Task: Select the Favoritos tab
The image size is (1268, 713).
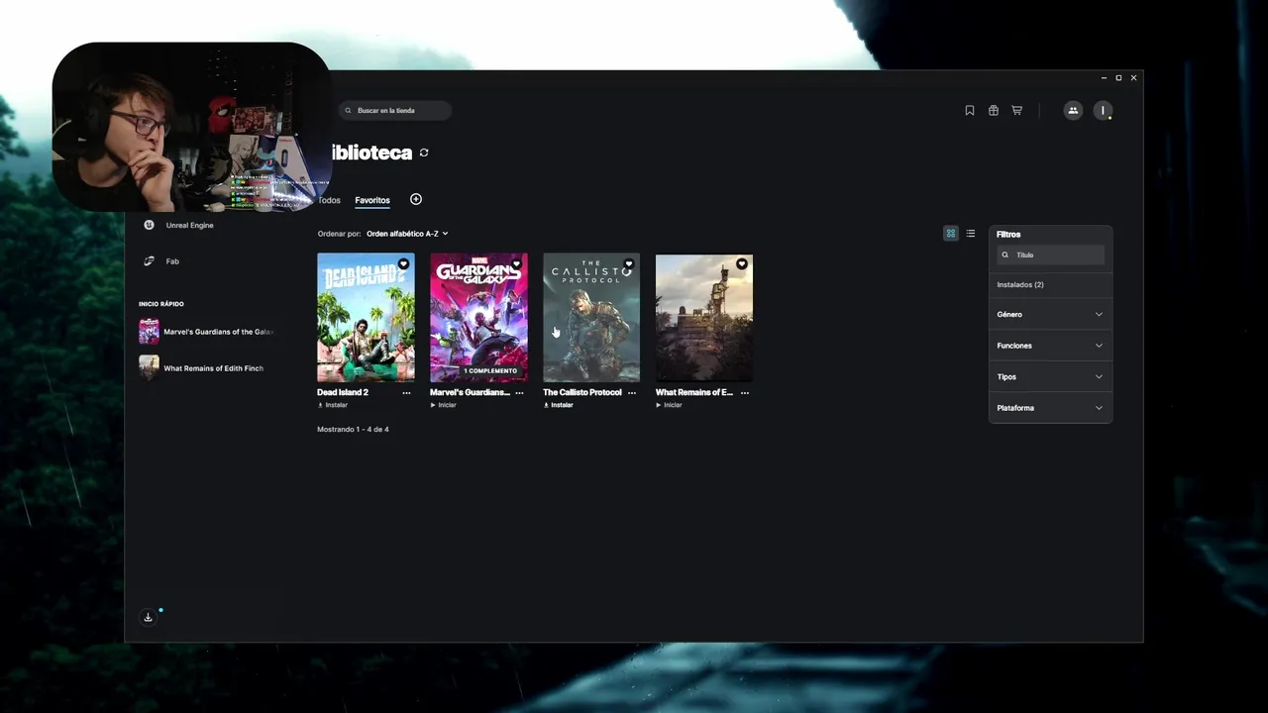Action: click(372, 200)
